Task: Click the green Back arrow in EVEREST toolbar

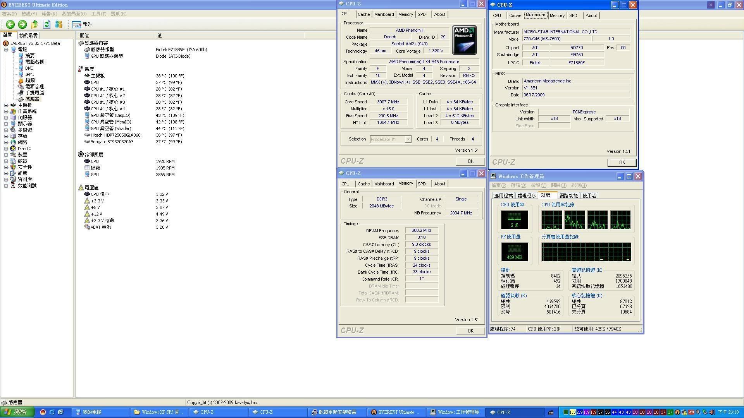Action: click(x=10, y=24)
